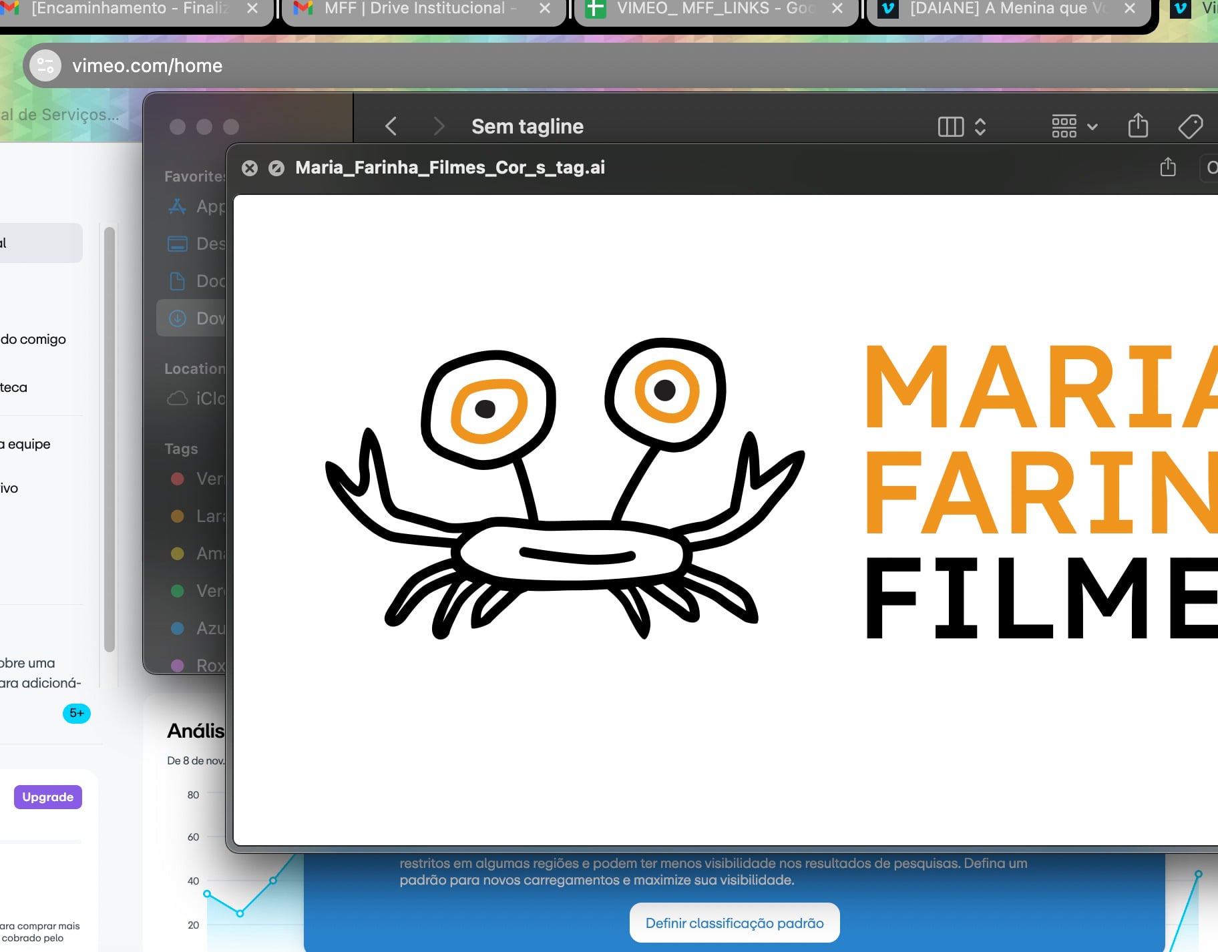Click the "Sem tagline" Finder folder title
Screen dimensions: 1218x952
(x=528, y=126)
